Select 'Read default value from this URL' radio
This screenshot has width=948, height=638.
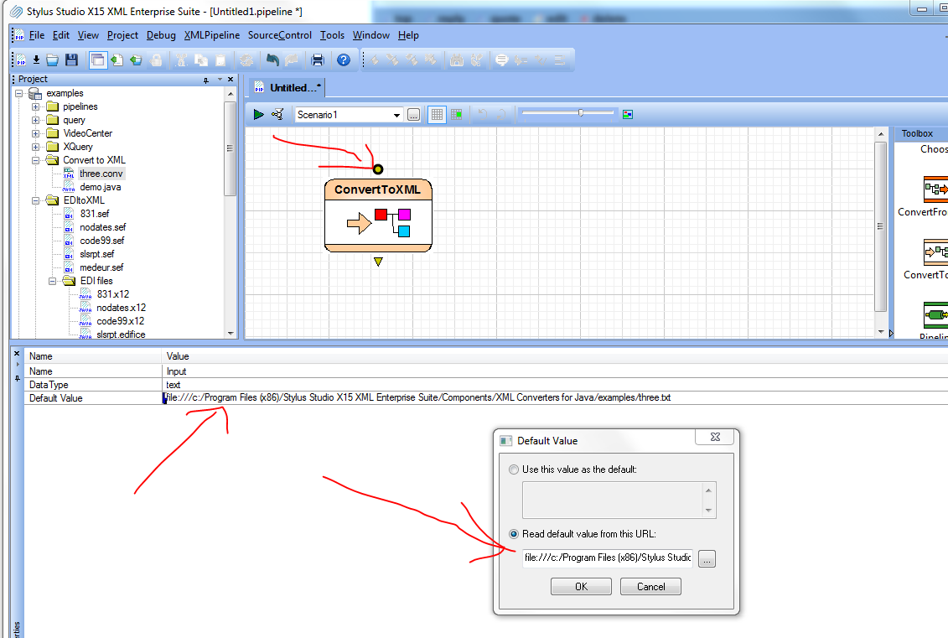tap(514, 534)
